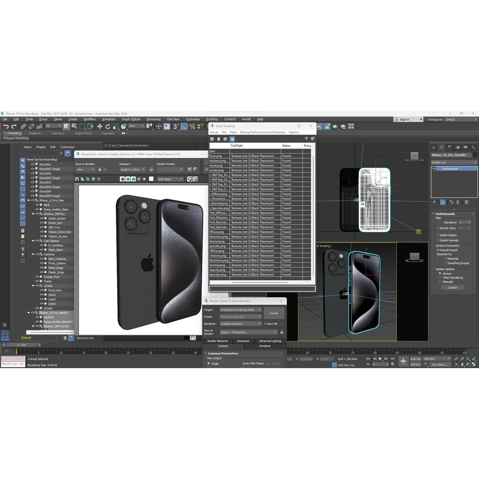This screenshot has height=479, width=479.
Task: Clear the rendered frame with X icon
Action: pos(99,179)
